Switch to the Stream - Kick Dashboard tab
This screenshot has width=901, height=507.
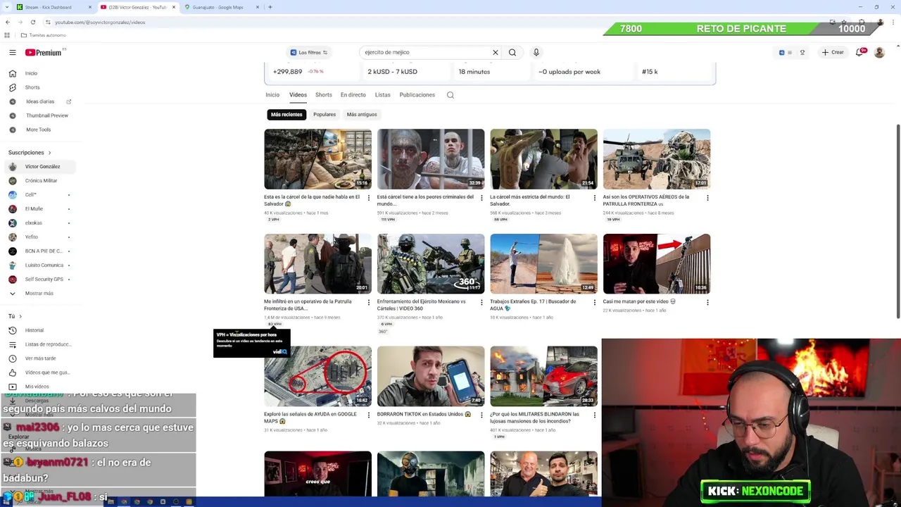[53, 7]
